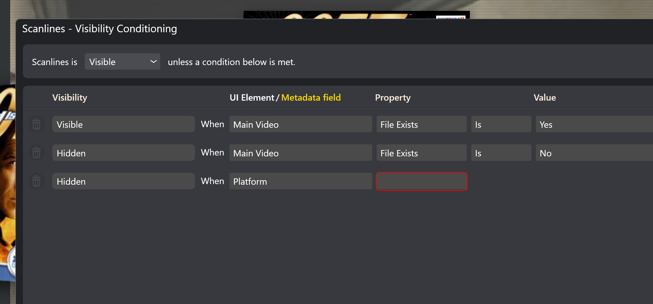
Task: Expand the Scanlines default visibility chevron
Action: tap(153, 62)
